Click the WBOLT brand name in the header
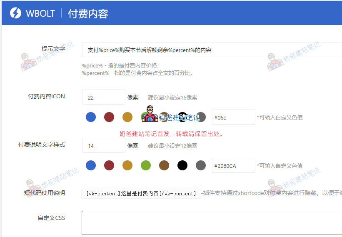Image resolution: width=342 pixels, height=237 pixels. (40, 13)
